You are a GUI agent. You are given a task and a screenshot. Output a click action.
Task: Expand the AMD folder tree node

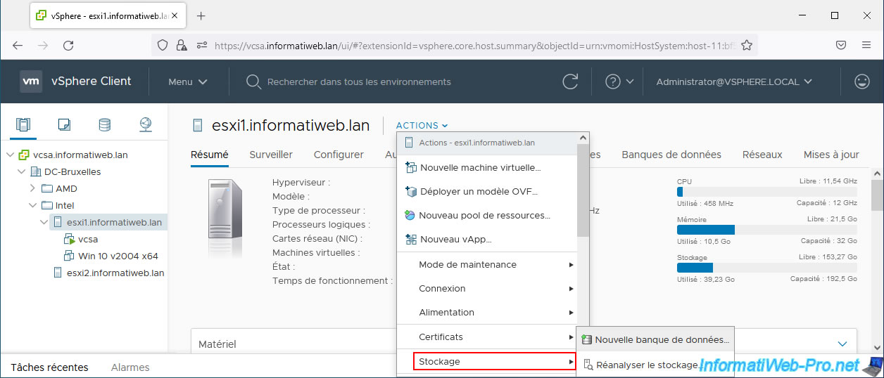click(32, 188)
